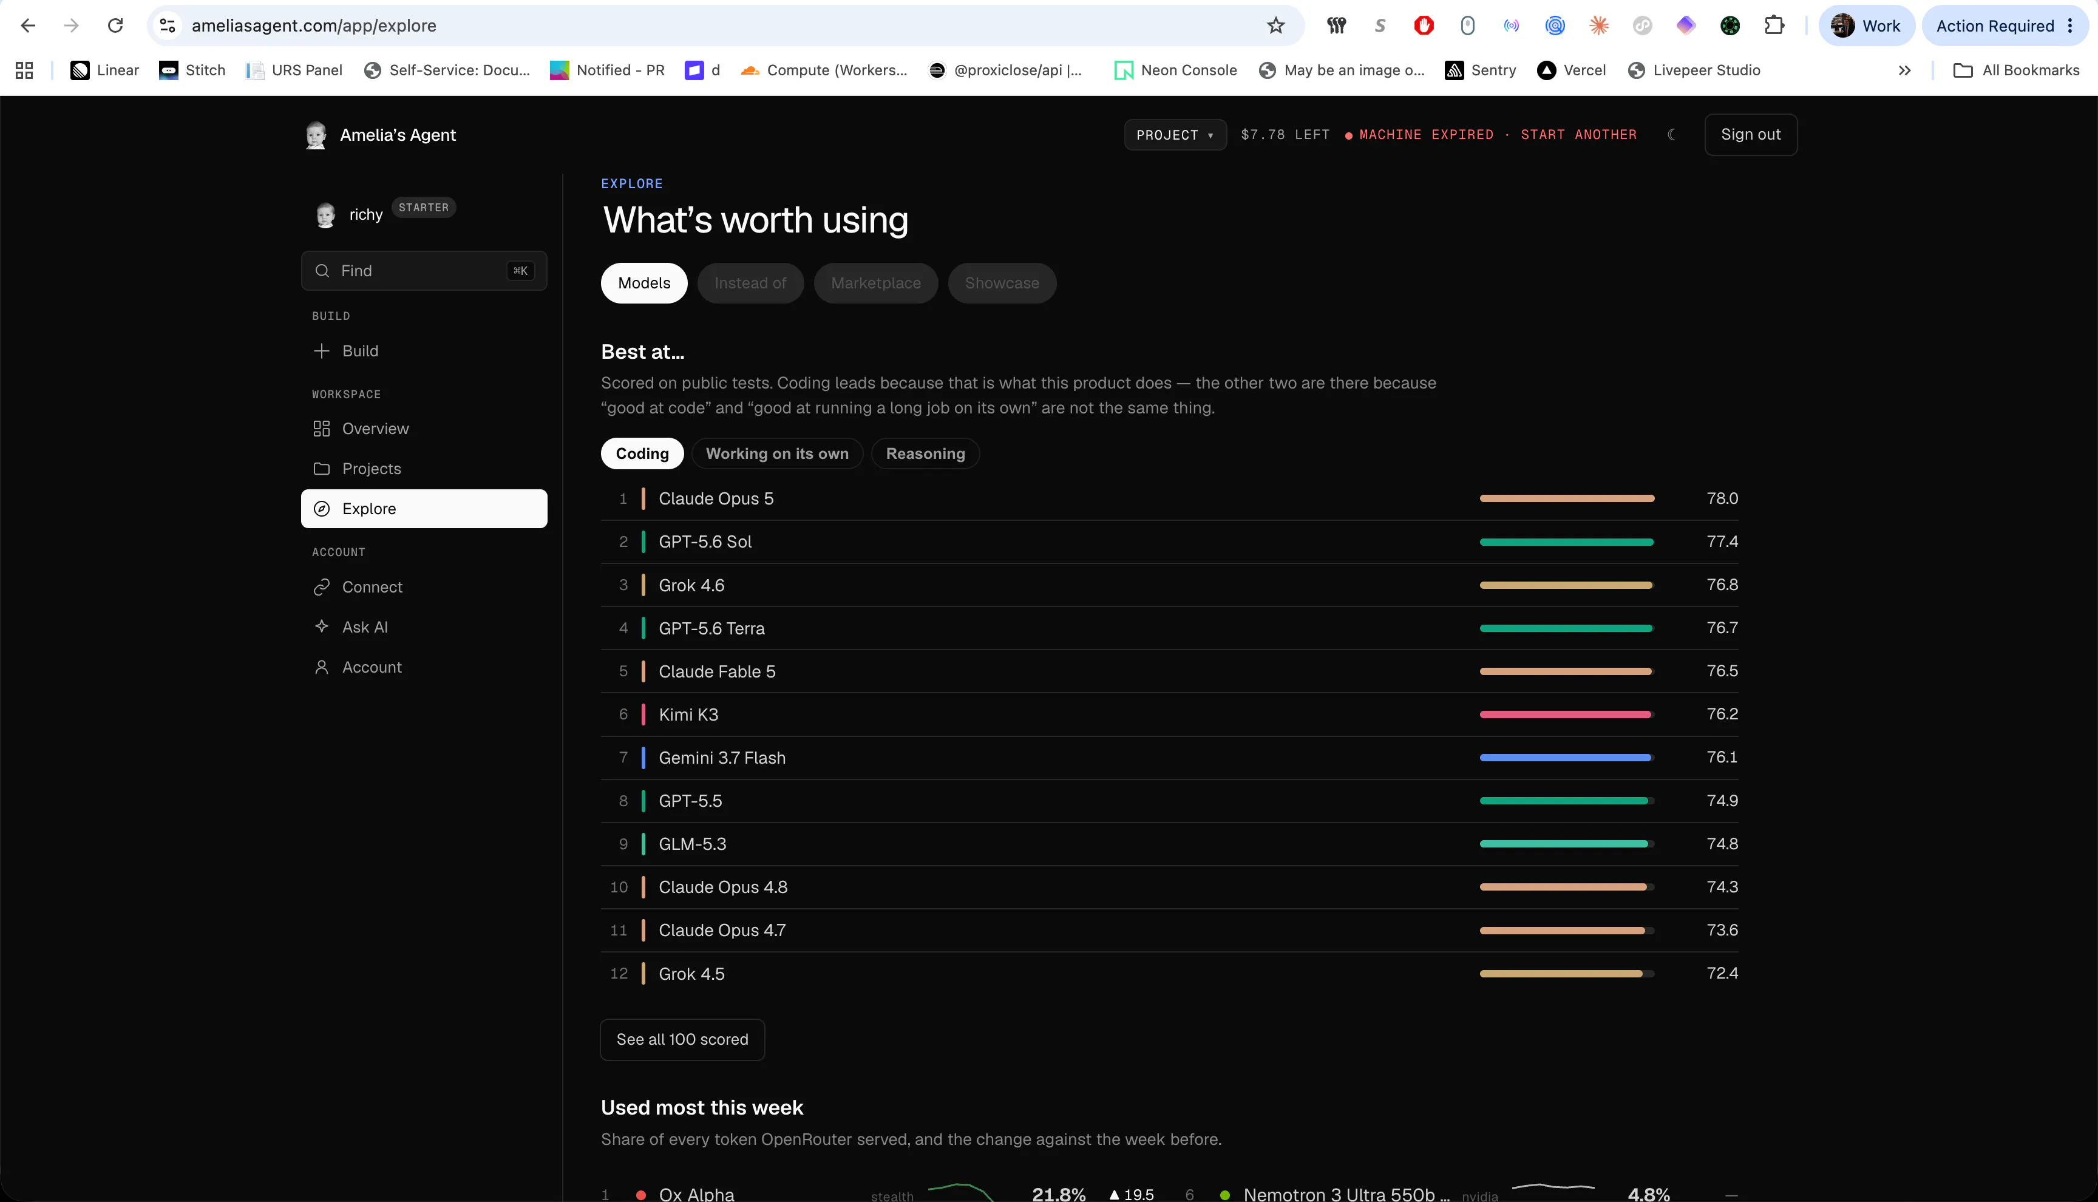Click Kimi K3 score bar
Image resolution: width=2098 pixels, height=1202 pixels.
1566,714
